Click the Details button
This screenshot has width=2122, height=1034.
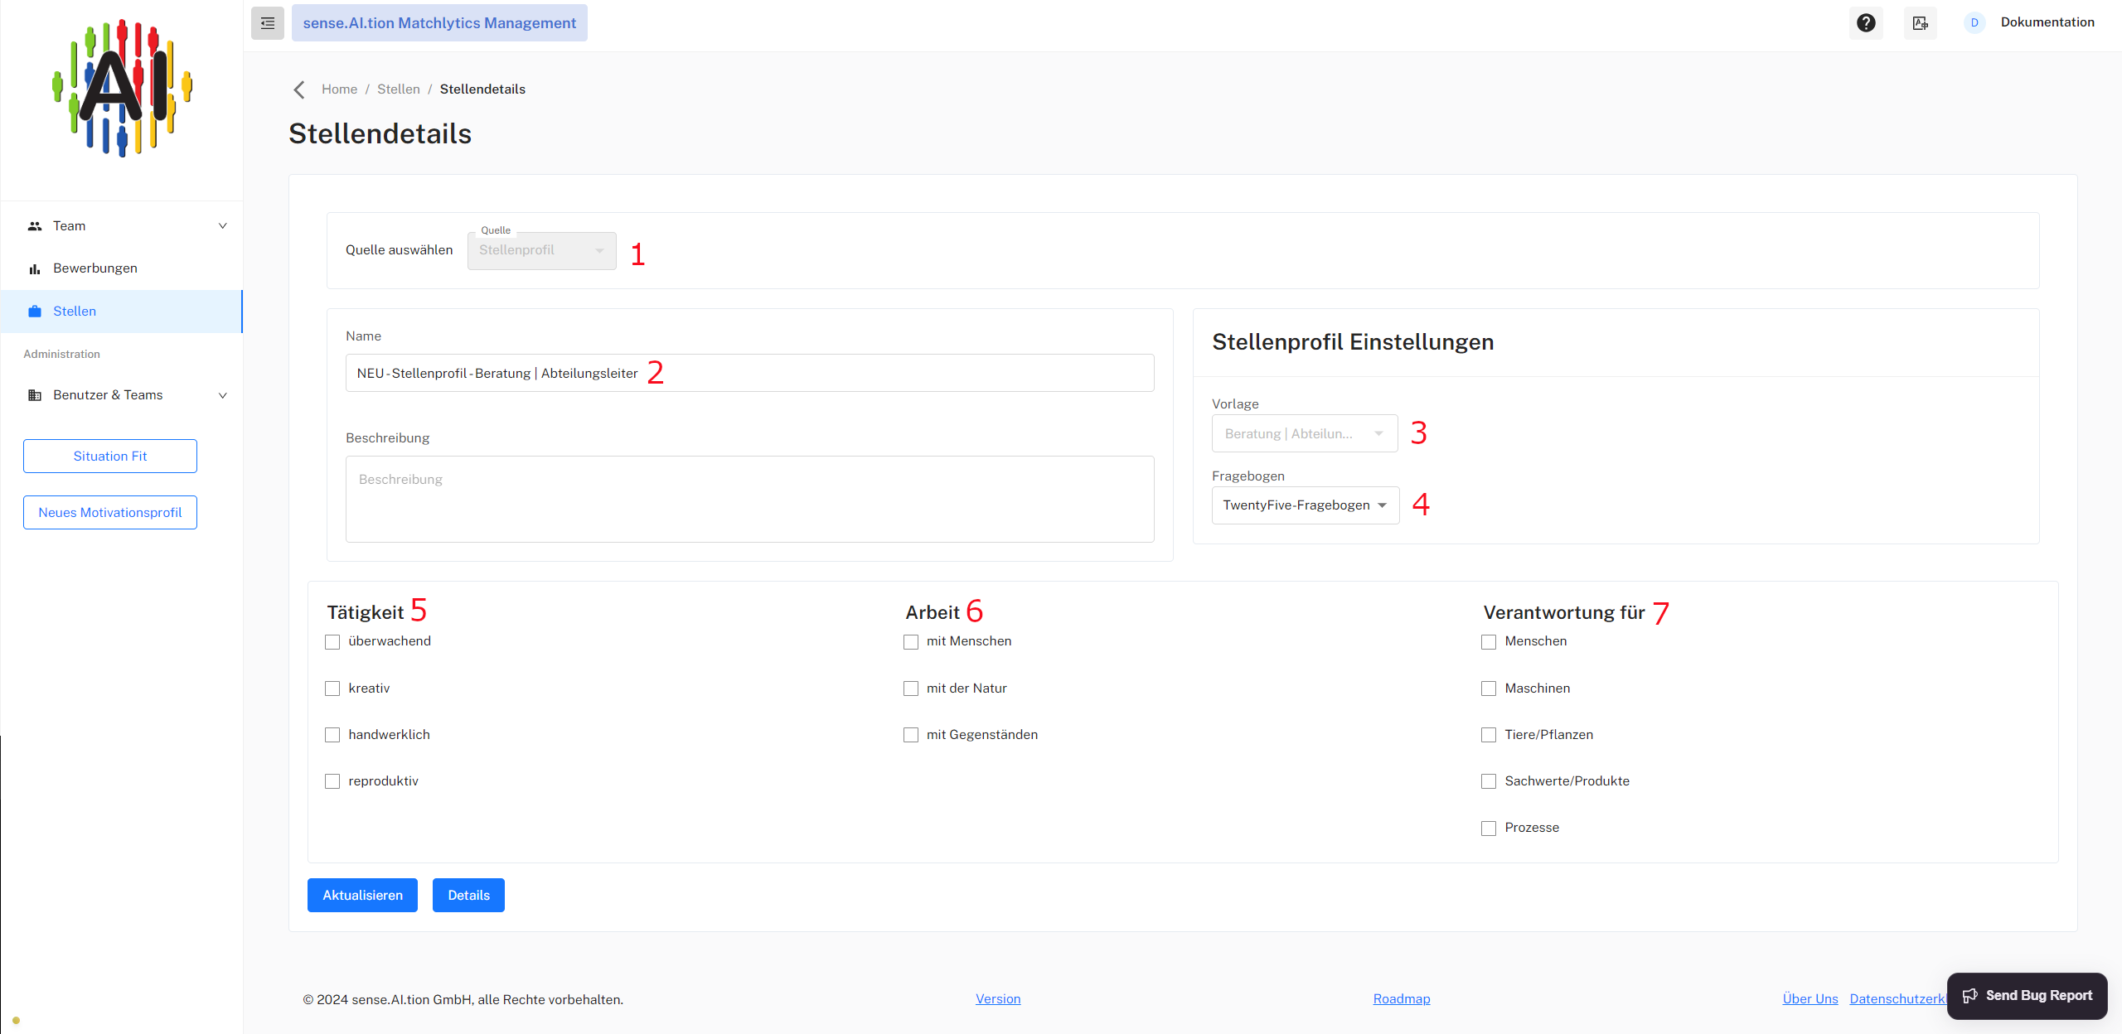pos(468,896)
